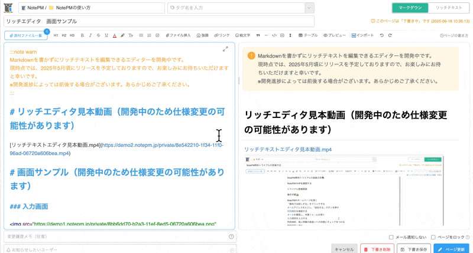Click the 下書き保存 save draft button
Viewport: 473px width, 253px height.
413,249
